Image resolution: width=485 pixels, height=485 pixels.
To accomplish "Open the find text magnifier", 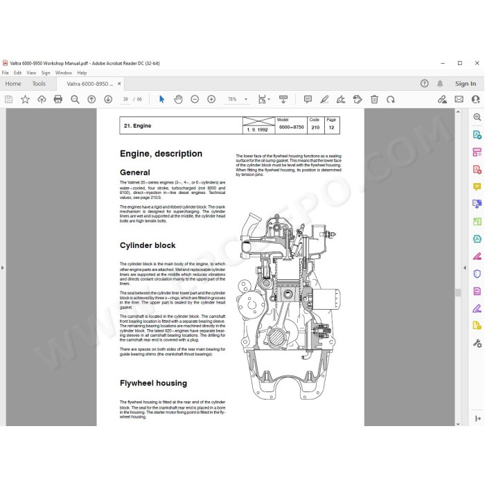I will click(x=75, y=99).
